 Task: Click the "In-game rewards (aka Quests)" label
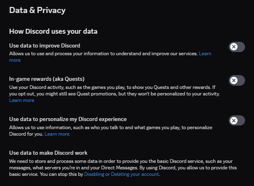46,79
